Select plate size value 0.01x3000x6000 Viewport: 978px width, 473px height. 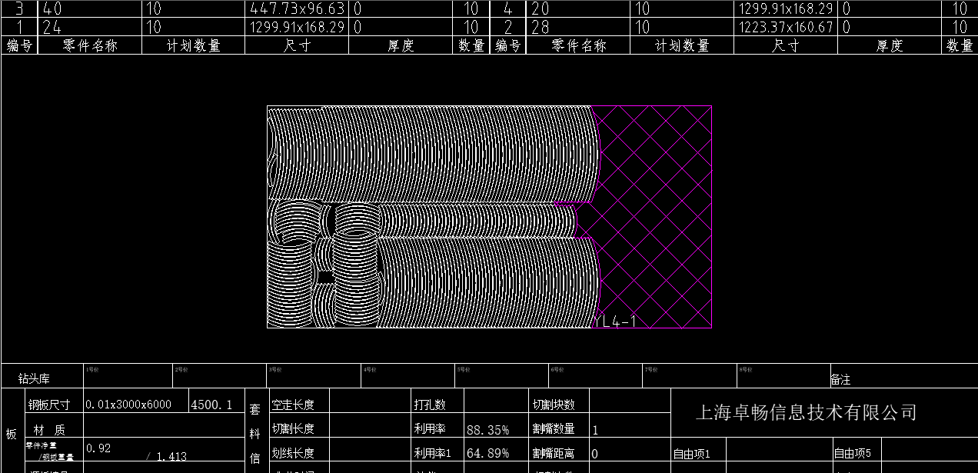point(128,405)
